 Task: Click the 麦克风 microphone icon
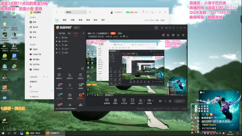coord(140,100)
